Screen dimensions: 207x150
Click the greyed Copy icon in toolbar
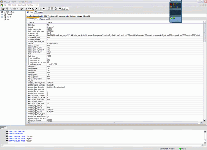coord(11,9)
